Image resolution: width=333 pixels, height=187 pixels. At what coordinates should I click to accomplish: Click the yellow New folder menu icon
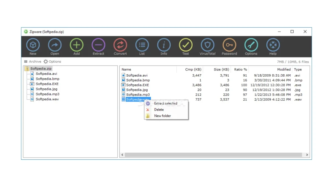point(148,116)
